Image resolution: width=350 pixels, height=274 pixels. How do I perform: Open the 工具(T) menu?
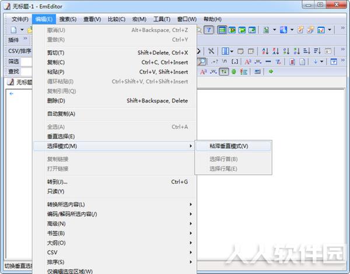pos(162,19)
